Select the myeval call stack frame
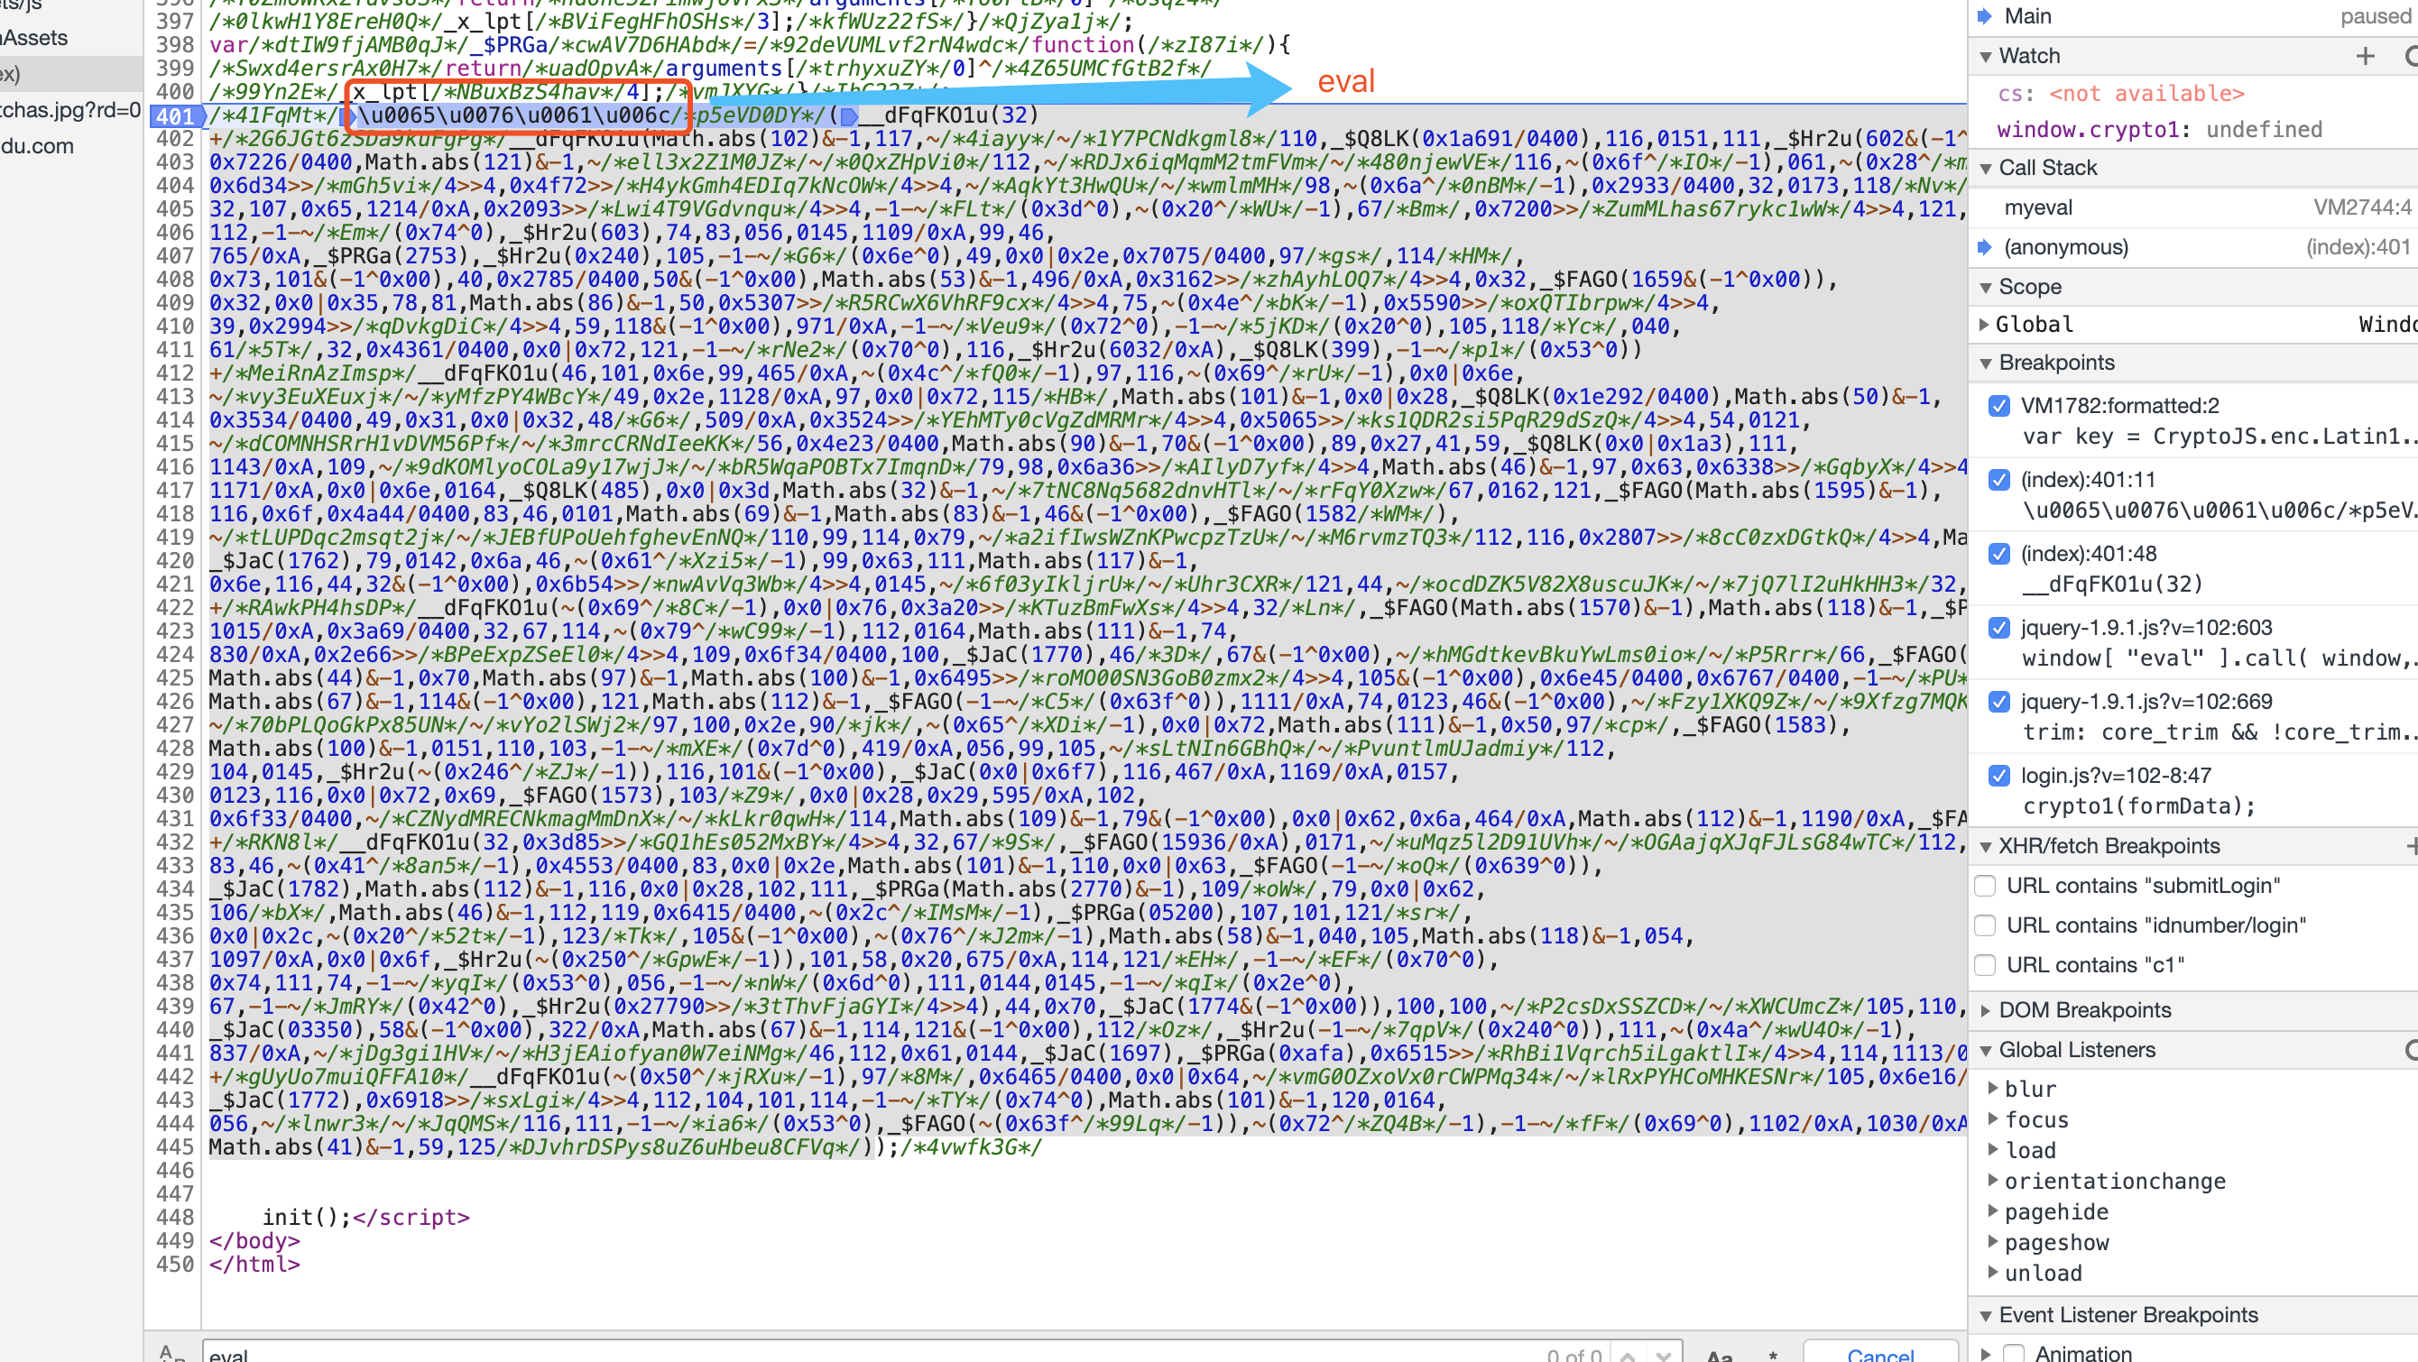2418x1362 pixels. click(x=2192, y=207)
